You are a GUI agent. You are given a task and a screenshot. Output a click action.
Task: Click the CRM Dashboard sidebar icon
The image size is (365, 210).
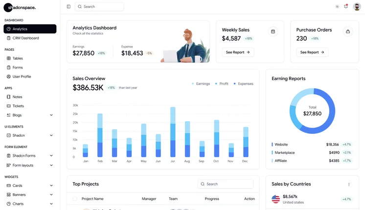pyautogui.click(x=9, y=38)
